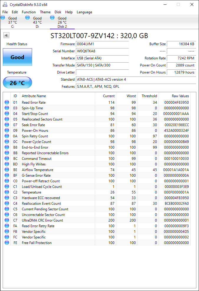Click the CrystalDiskInfo title bar app icon
The image size is (199, 291).
coord(5,5)
